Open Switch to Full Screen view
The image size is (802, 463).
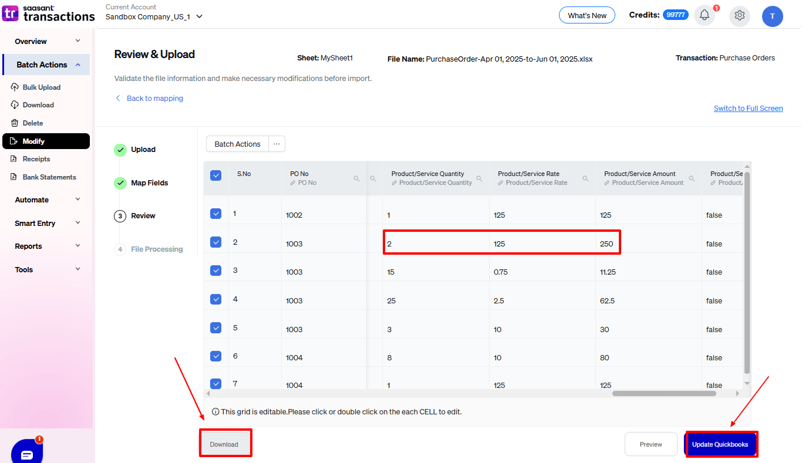tap(748, 108)
